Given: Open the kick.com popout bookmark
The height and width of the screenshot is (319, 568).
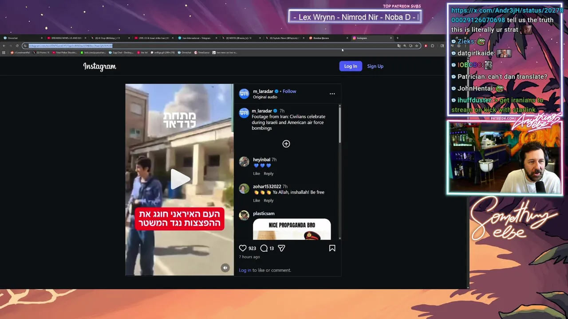Looking at the screenshot, I should pyautogui.click(x=93, y=53).
